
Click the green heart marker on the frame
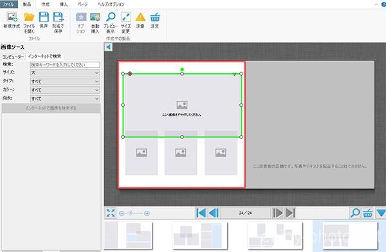click(x=235, y=74)
